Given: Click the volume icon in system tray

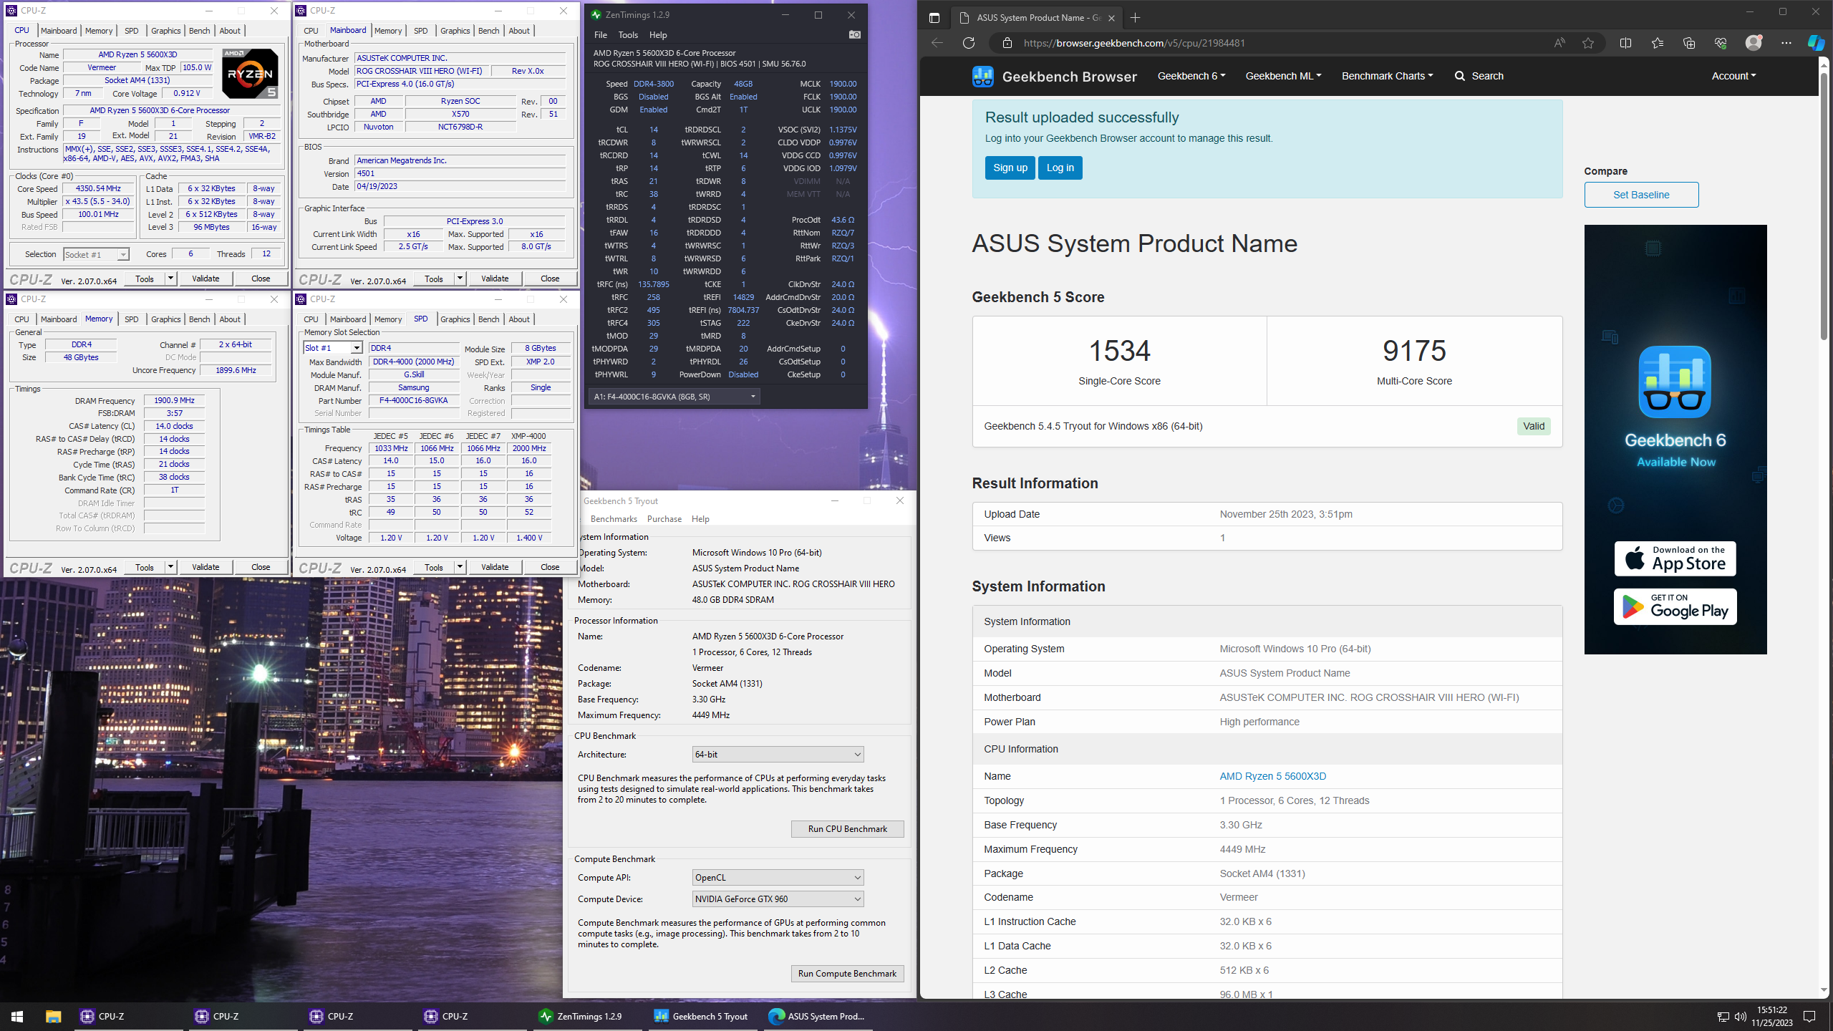Looking at the screenshot, I should coord(1741,1017).
